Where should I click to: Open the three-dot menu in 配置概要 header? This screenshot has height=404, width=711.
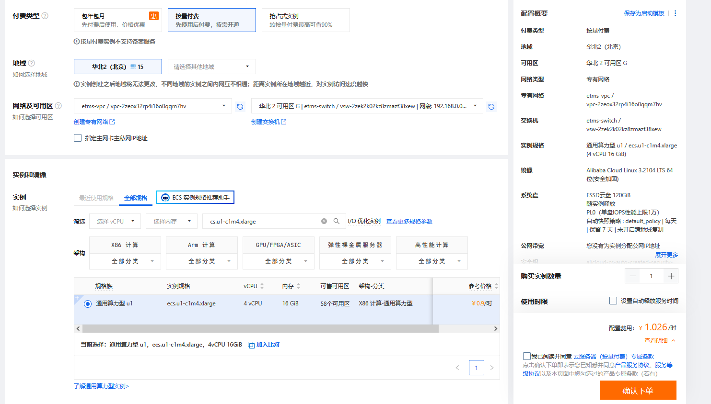pyautogui.click(x=676, y=13)
